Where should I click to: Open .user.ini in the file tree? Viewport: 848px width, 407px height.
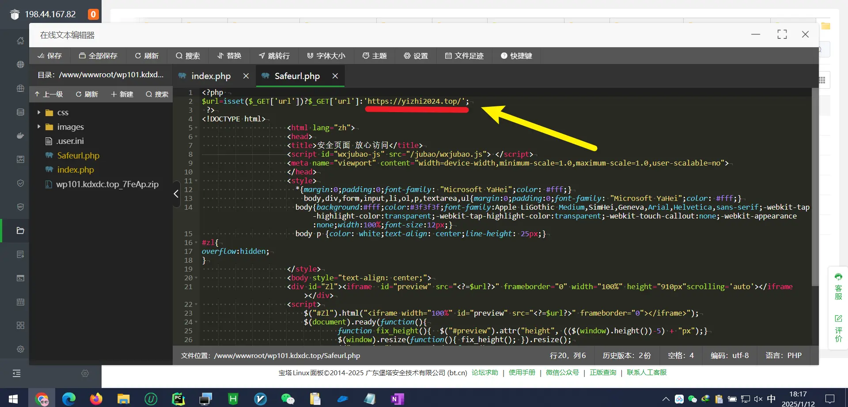[x=70, y=141]
